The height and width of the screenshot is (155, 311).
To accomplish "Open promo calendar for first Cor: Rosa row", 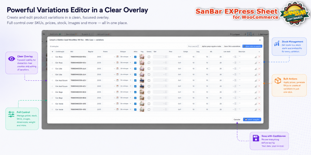I will tap(118, 57).
